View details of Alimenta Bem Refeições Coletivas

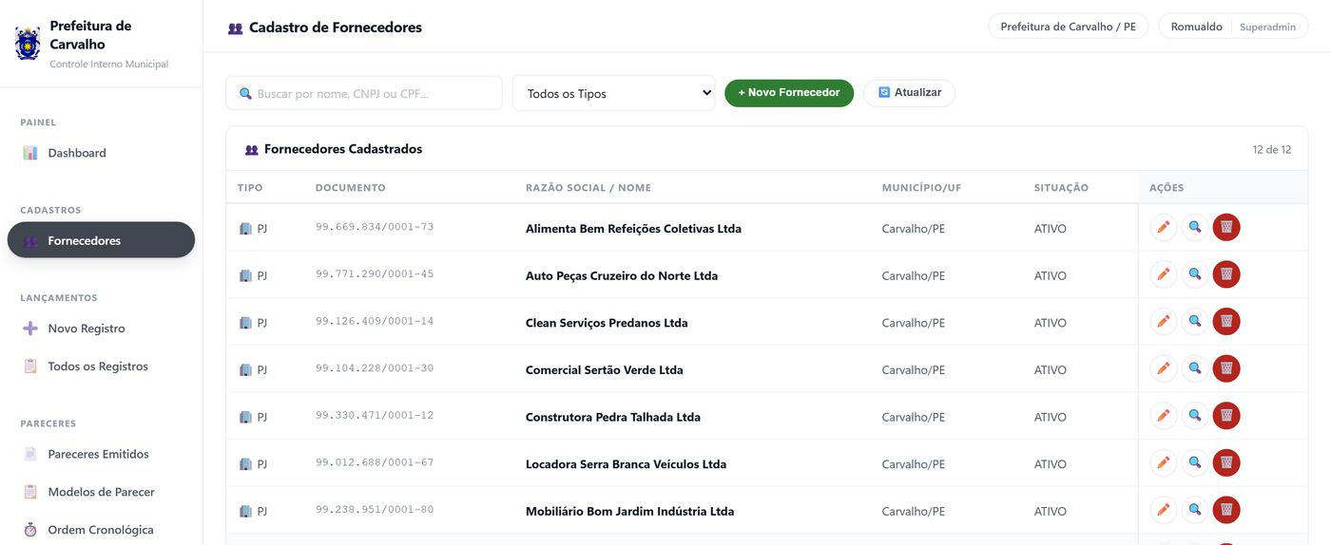(x=1195, y=228)
